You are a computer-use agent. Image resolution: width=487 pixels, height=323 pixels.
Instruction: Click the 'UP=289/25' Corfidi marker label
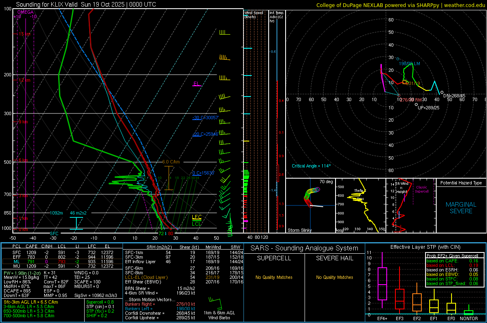point(429,108)
